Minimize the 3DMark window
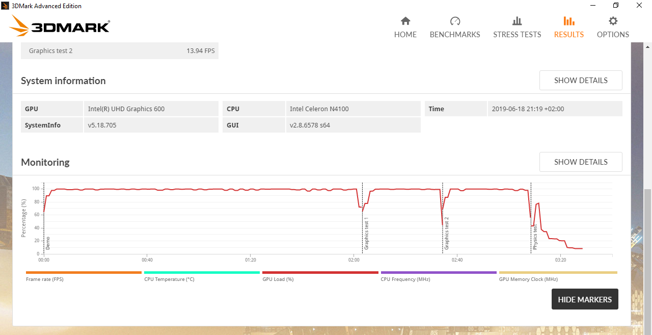This screenshot has height=335, width=652. click(592, 6)
